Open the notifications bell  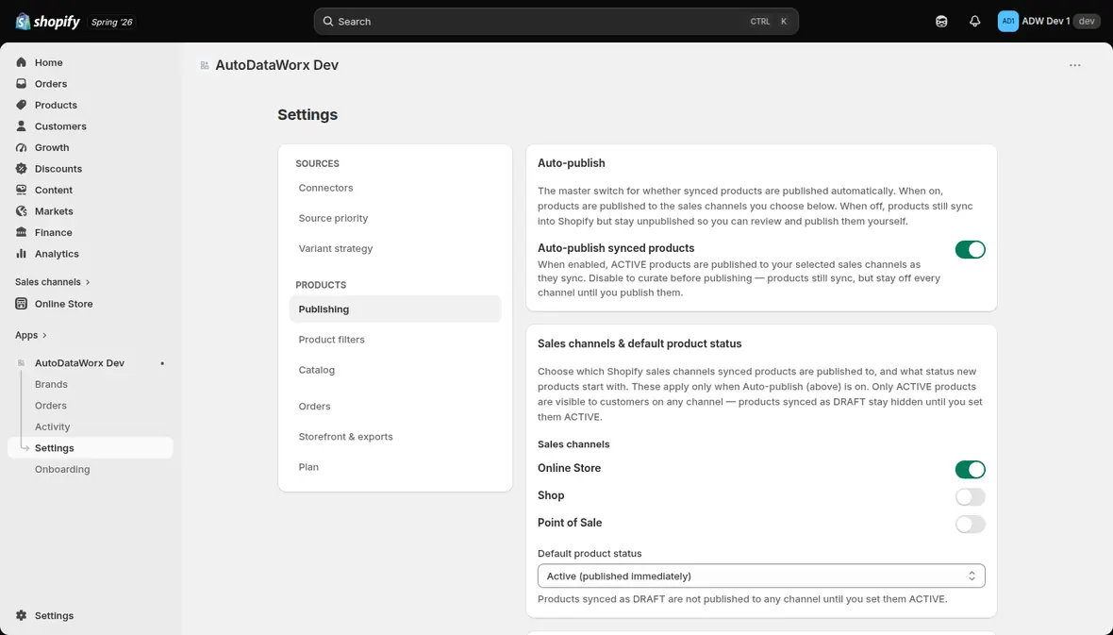[x=974, y=22]
